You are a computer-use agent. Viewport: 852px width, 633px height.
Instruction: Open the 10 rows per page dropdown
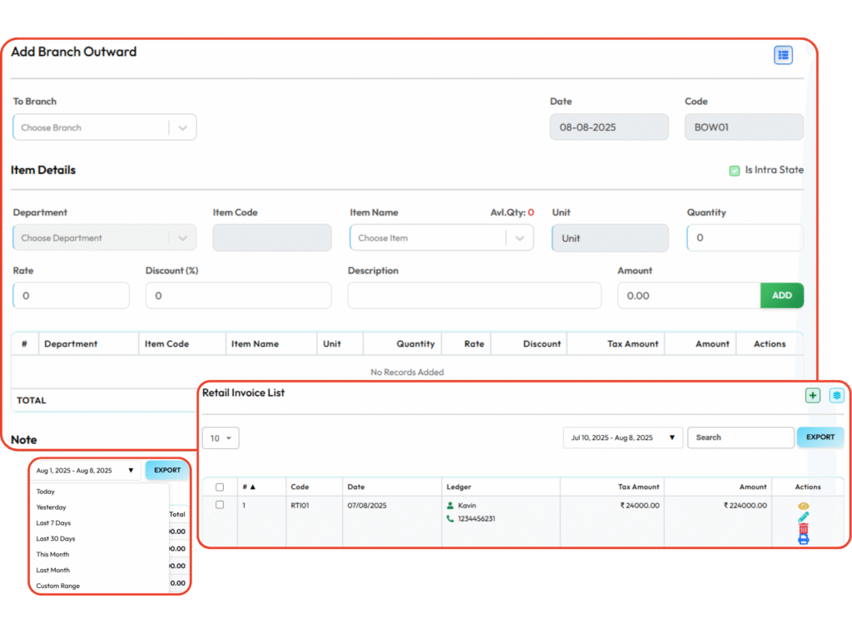click(x=220, y=438)
